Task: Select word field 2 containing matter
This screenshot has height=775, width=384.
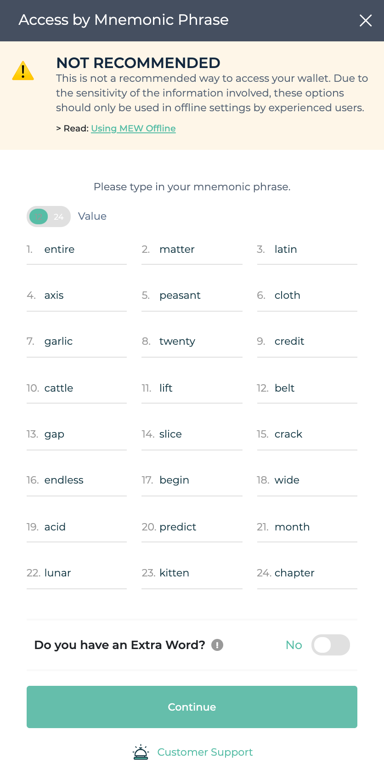Action: pos(192,250)
